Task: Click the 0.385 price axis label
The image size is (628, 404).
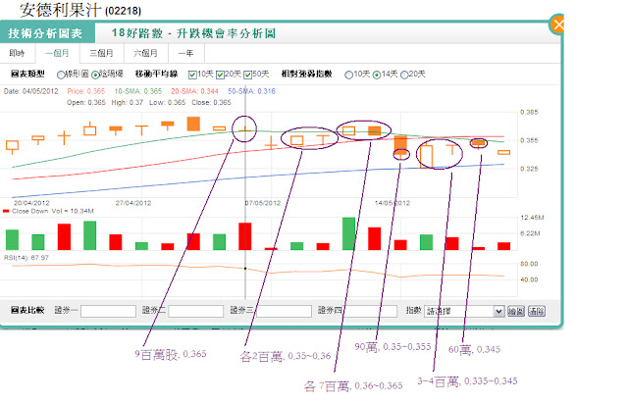Action: [529, 112]
